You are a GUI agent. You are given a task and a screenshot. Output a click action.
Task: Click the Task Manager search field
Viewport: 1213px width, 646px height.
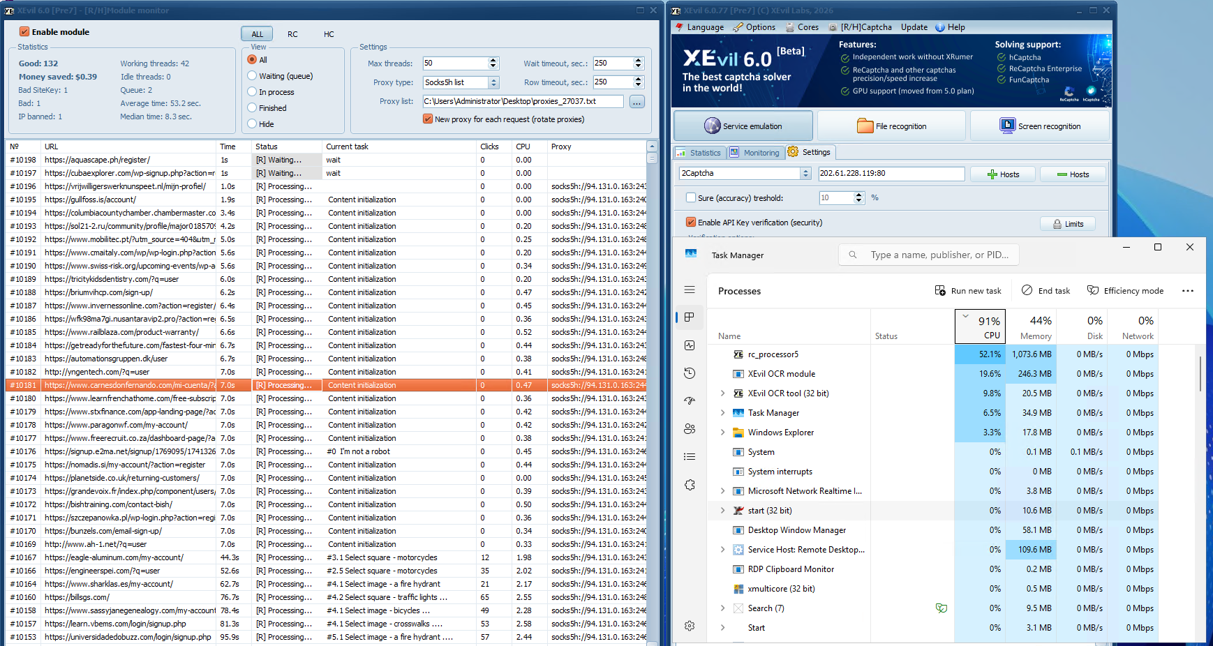click(x=929, y=255)
